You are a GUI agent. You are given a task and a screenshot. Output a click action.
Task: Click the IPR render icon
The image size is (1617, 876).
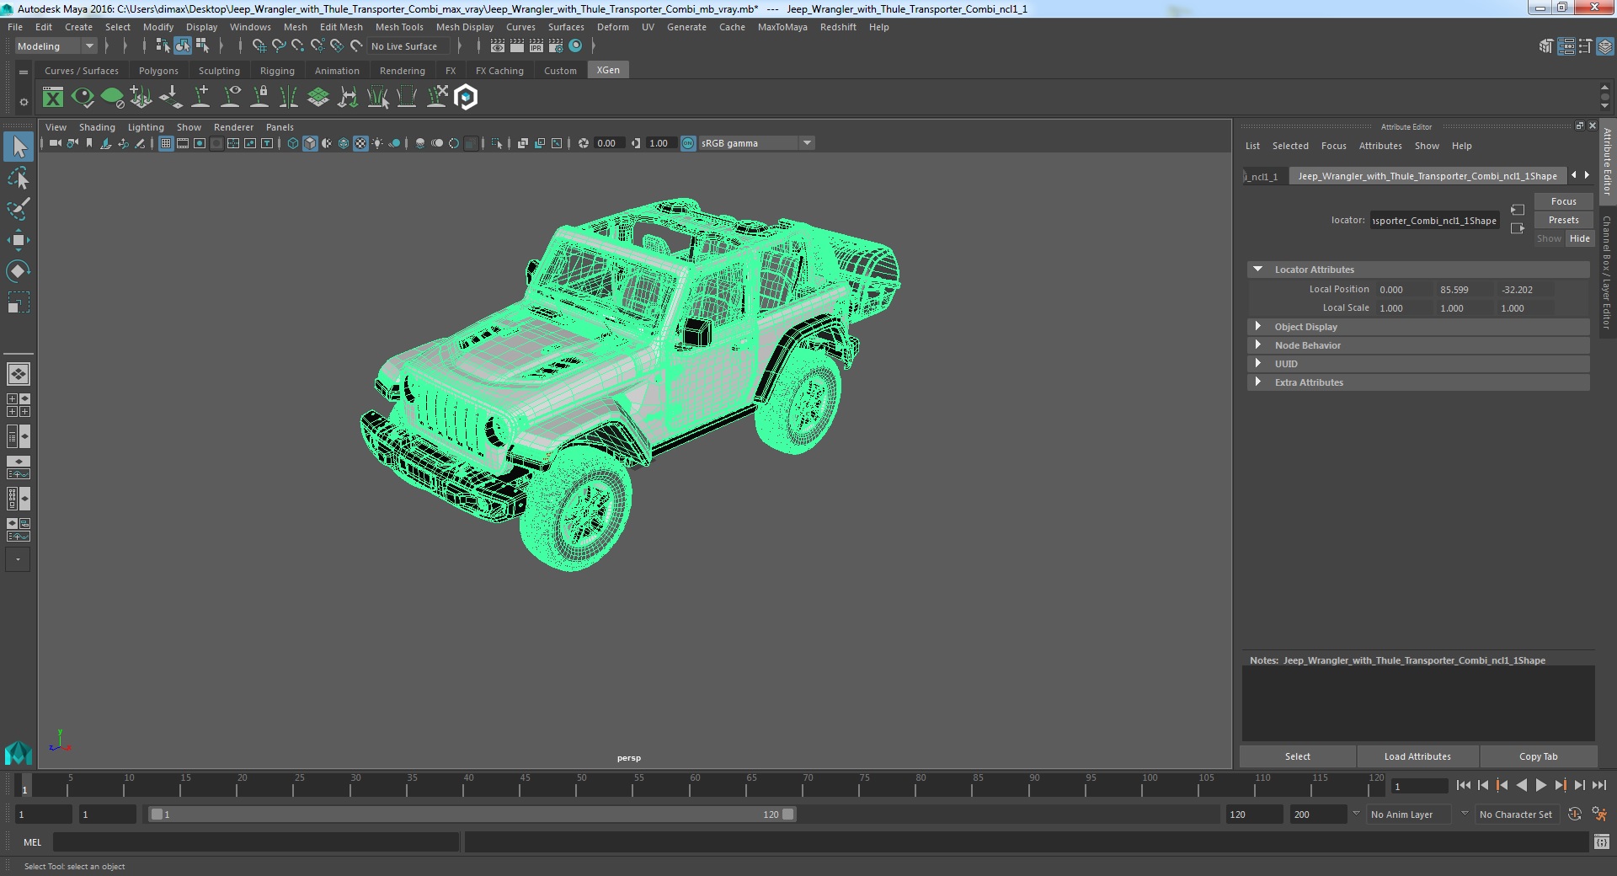click(536, 46)
